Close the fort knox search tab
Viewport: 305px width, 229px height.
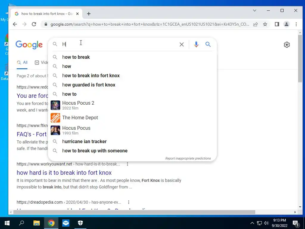pos(77,14)
